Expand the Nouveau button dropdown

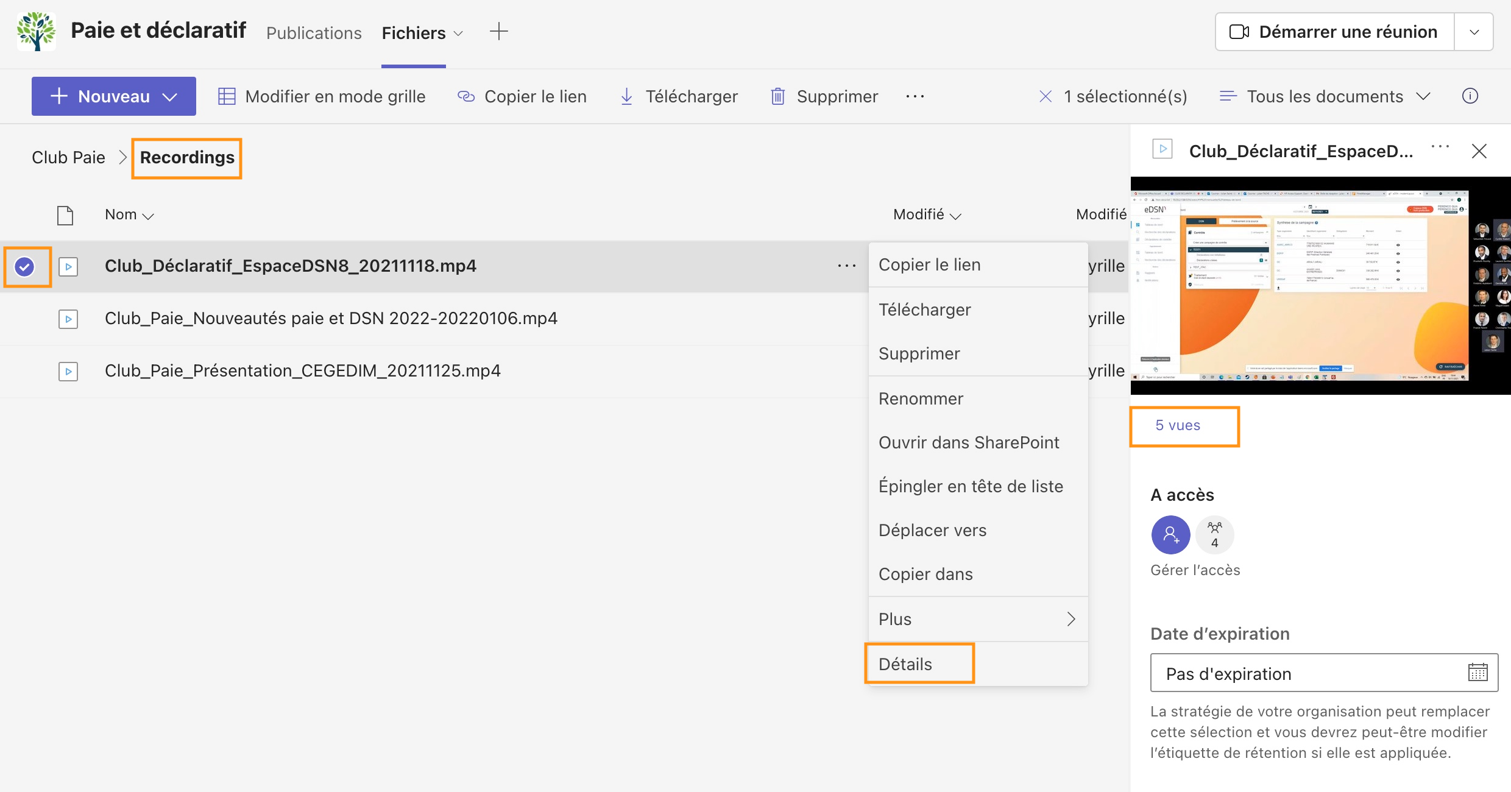click(170, 96)
